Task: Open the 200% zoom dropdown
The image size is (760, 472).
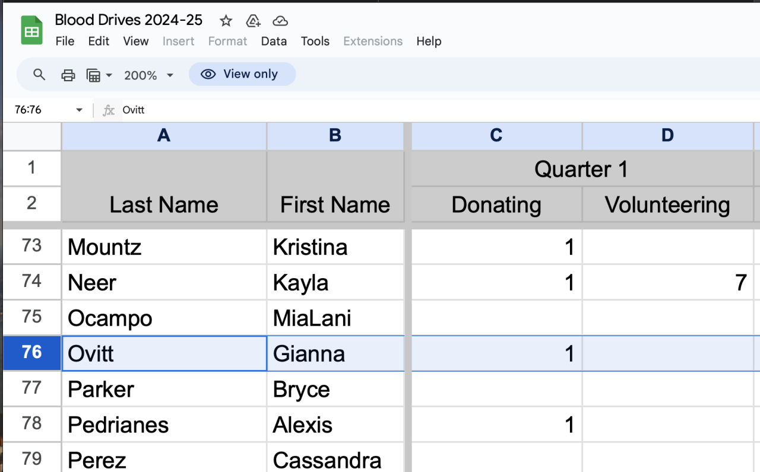Action: pyautogui.click(x=148, y=75)
